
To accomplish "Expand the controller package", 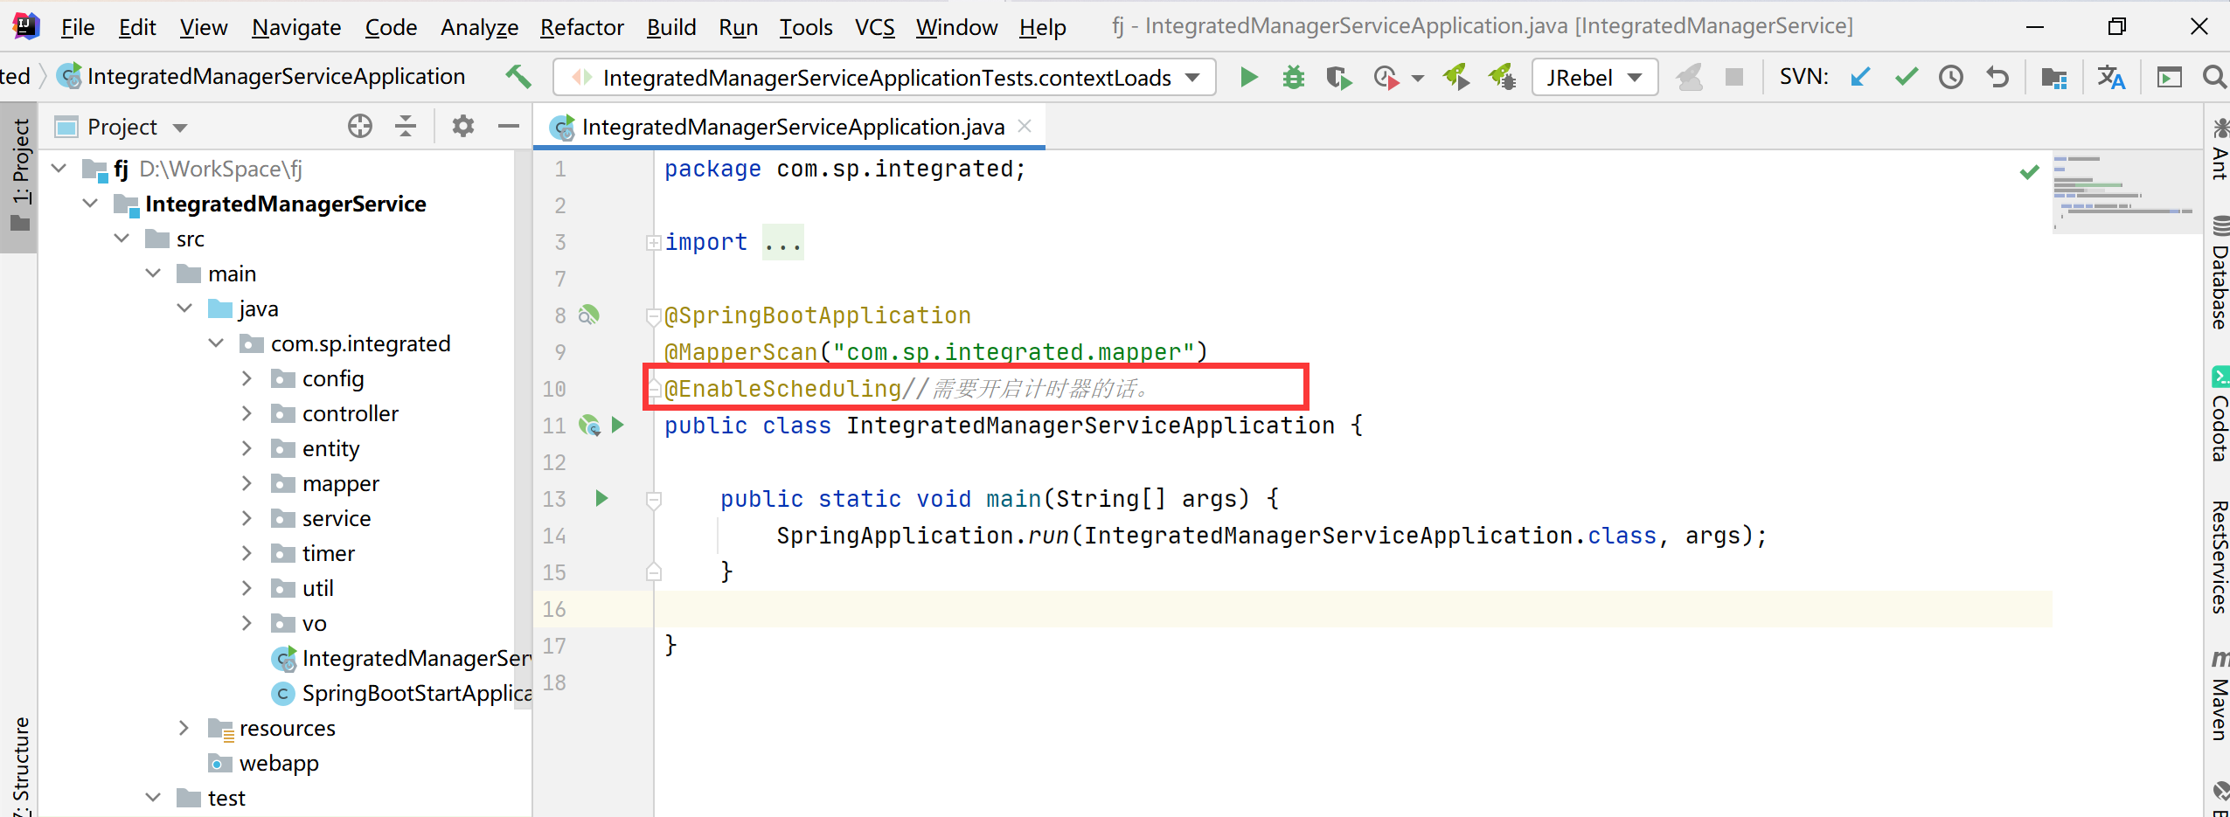I will pos(247,413).
